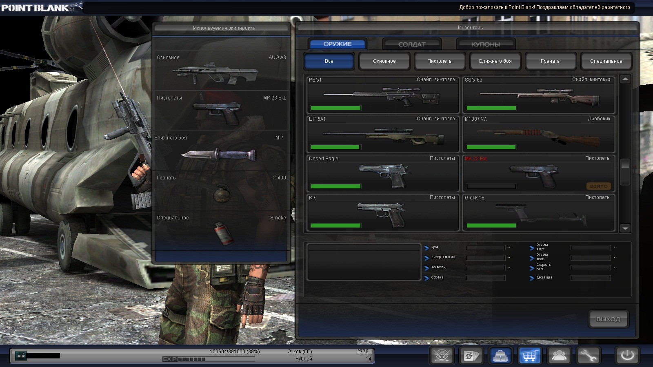Select the PSG1 sniper rifle item
Image resolution: width=653 pixels, height=367 pixels.
383,95
